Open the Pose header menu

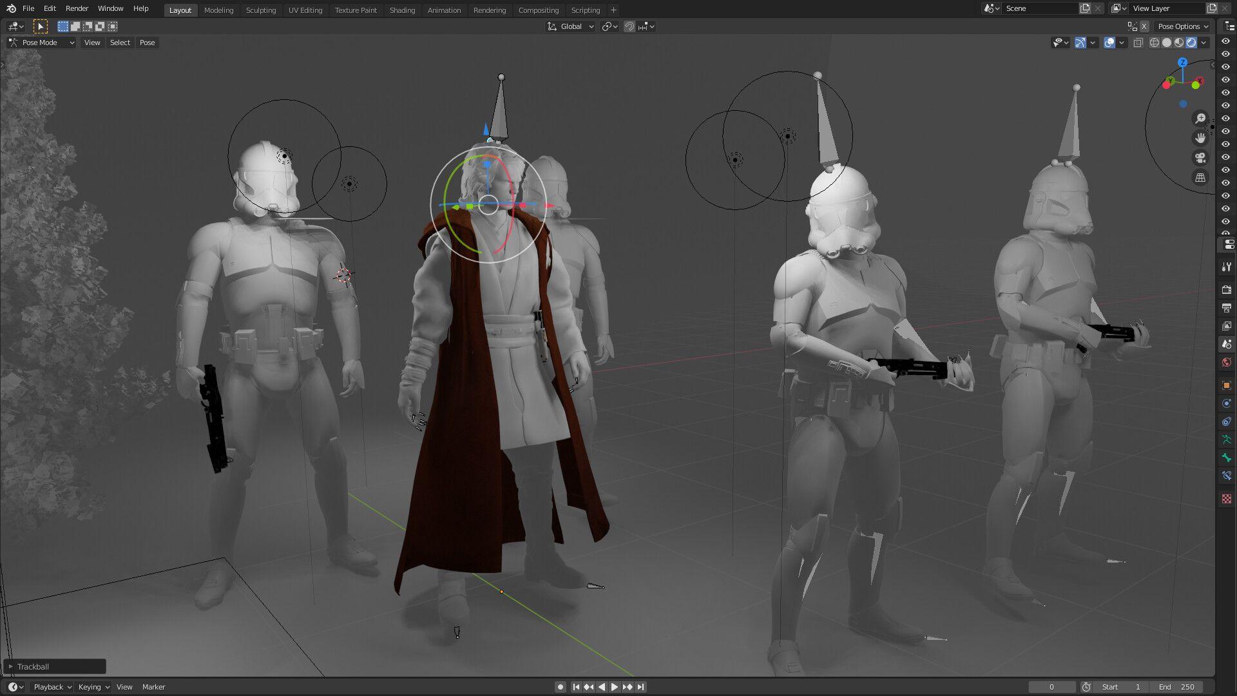[147, 43]
